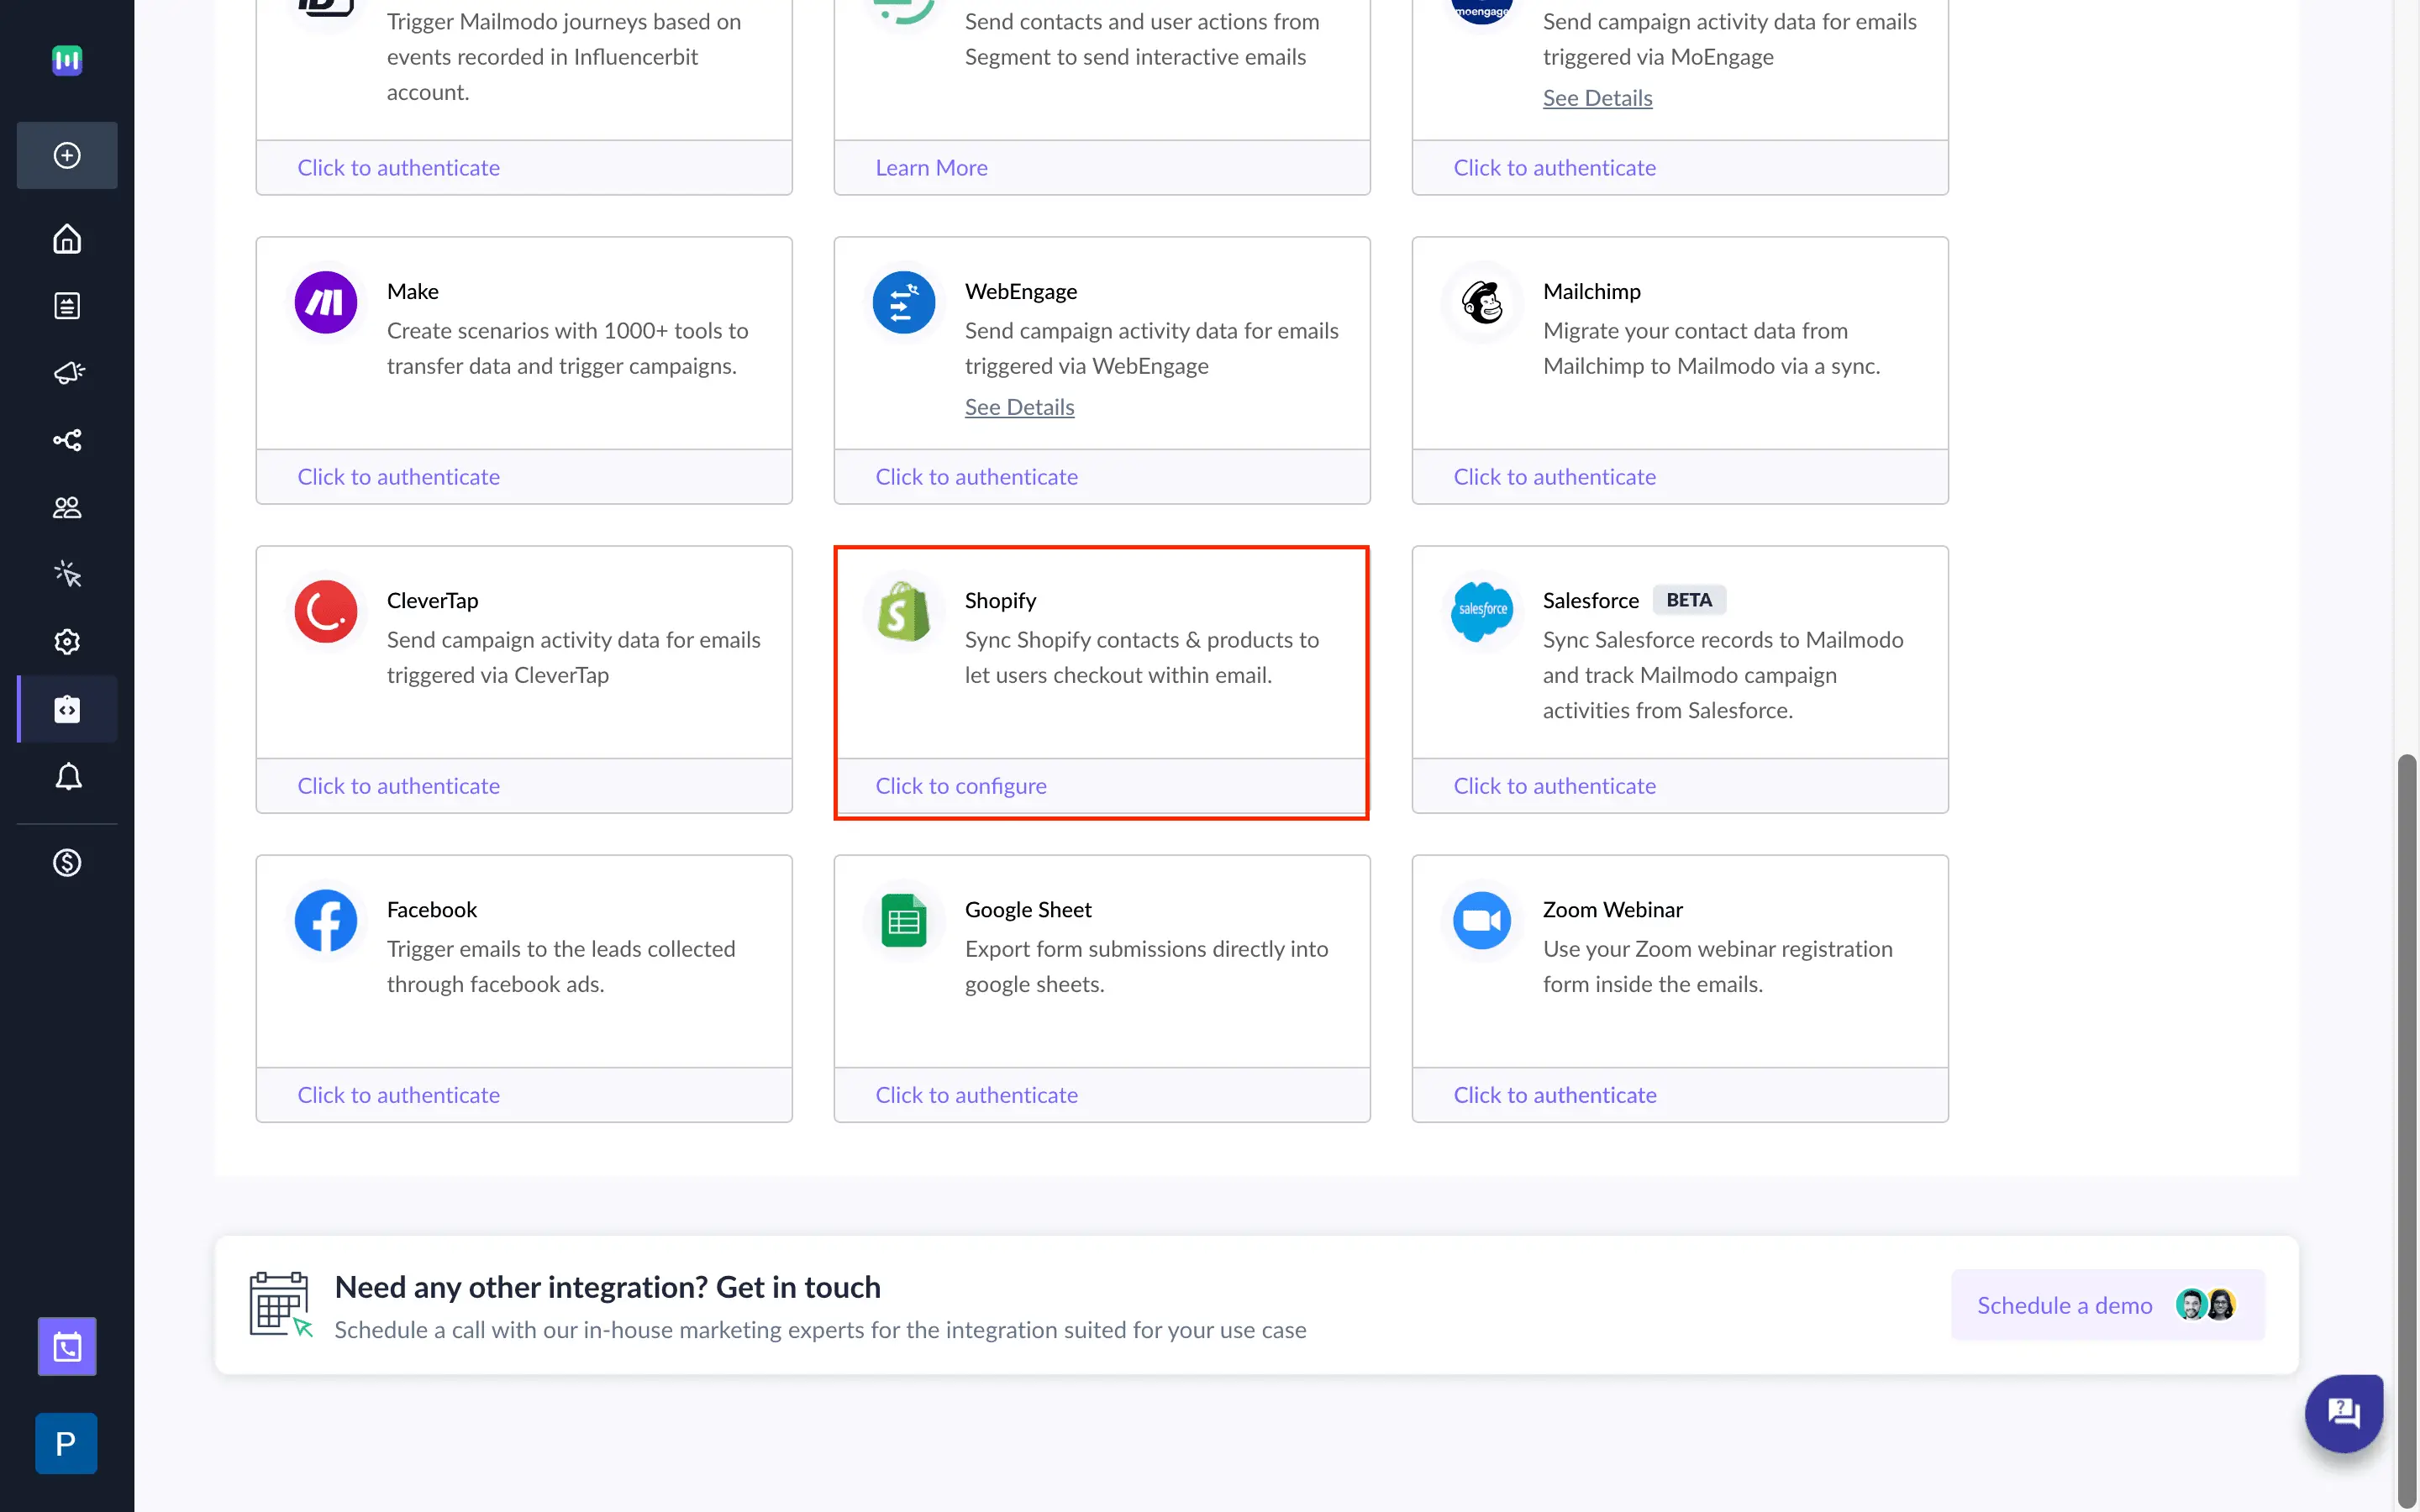
Task: Click the P profile avatar in sidebar
Action: pos(66,1443)
